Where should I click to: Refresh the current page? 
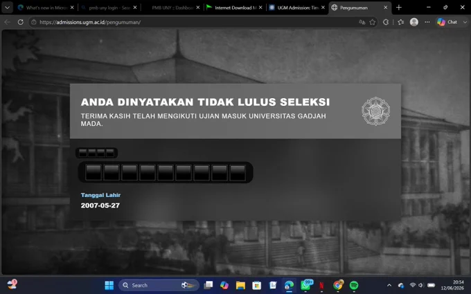(20, 22)
